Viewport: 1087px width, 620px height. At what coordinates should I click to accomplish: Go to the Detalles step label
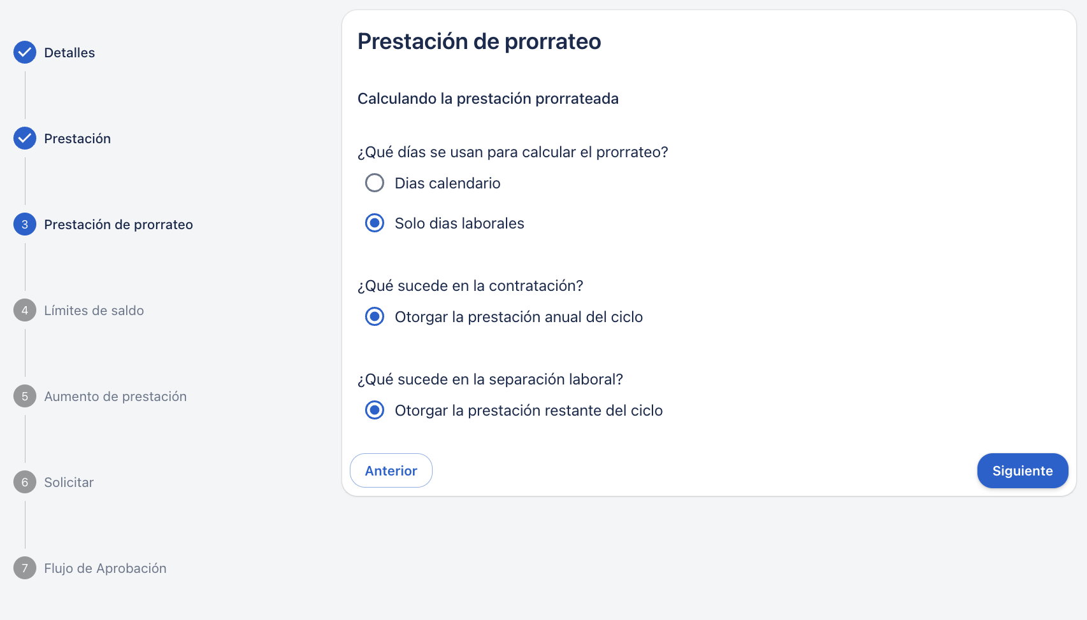tap(69, 53)
